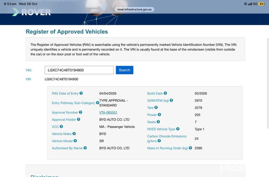This screenshot has width=269, height=177.
Task: Select the Approval Holder value BYD AUTO CO. LTD
Action: point(114,119)
